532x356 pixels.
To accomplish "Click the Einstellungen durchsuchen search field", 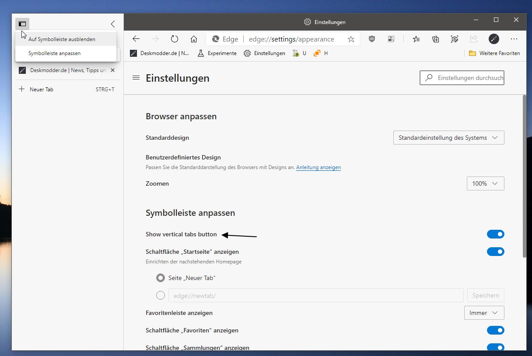I will (462, 78).
